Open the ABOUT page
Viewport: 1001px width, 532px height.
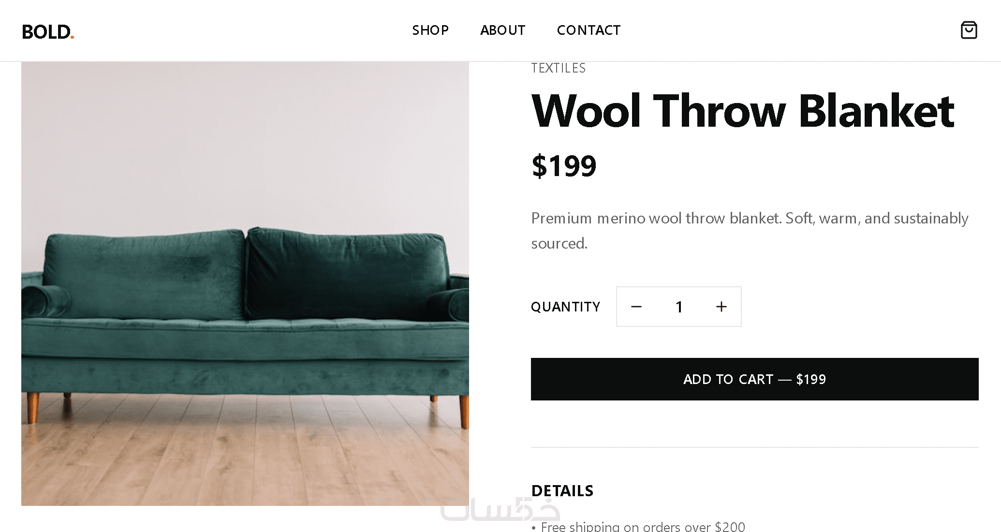click(502, 30)
